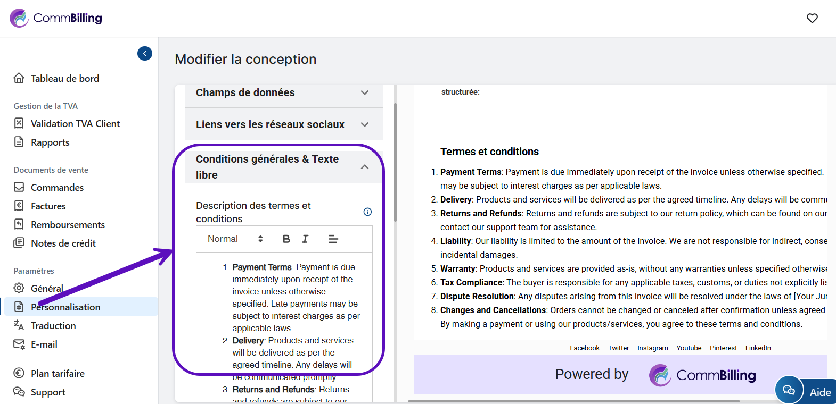
Task: Toggle bold formatting in the editor
Action: coord(286,239)
